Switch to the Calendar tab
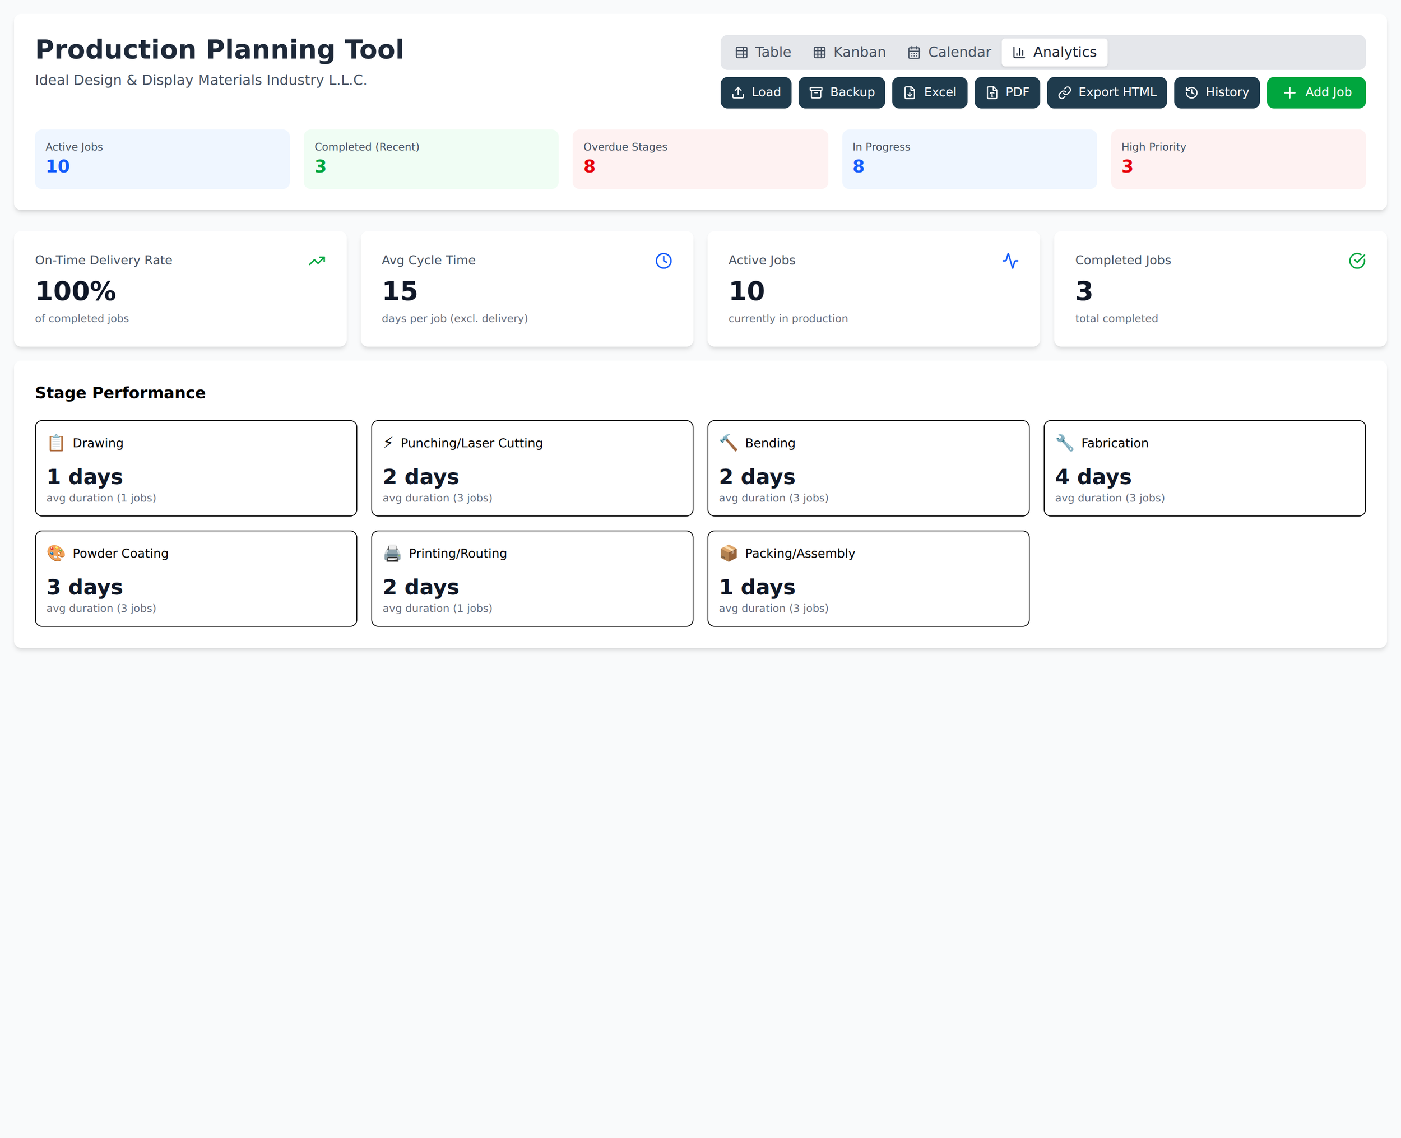Screen dimensions: 1401x1138 pyautogui.click(x=949, y=53)
